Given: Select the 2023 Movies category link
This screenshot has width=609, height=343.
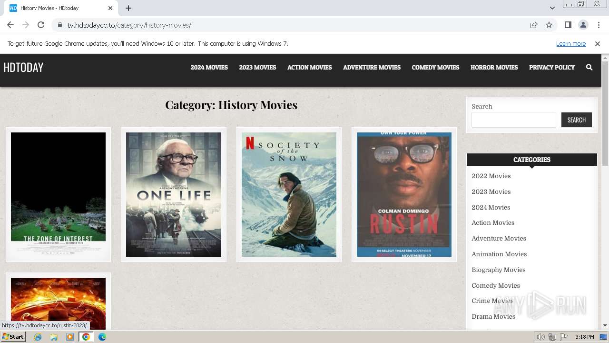Looking at the screenshot, I should (x=491, y=192).
